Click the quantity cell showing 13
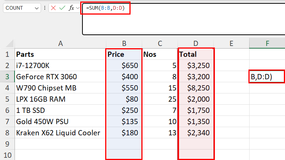 [x=160, y=133]
